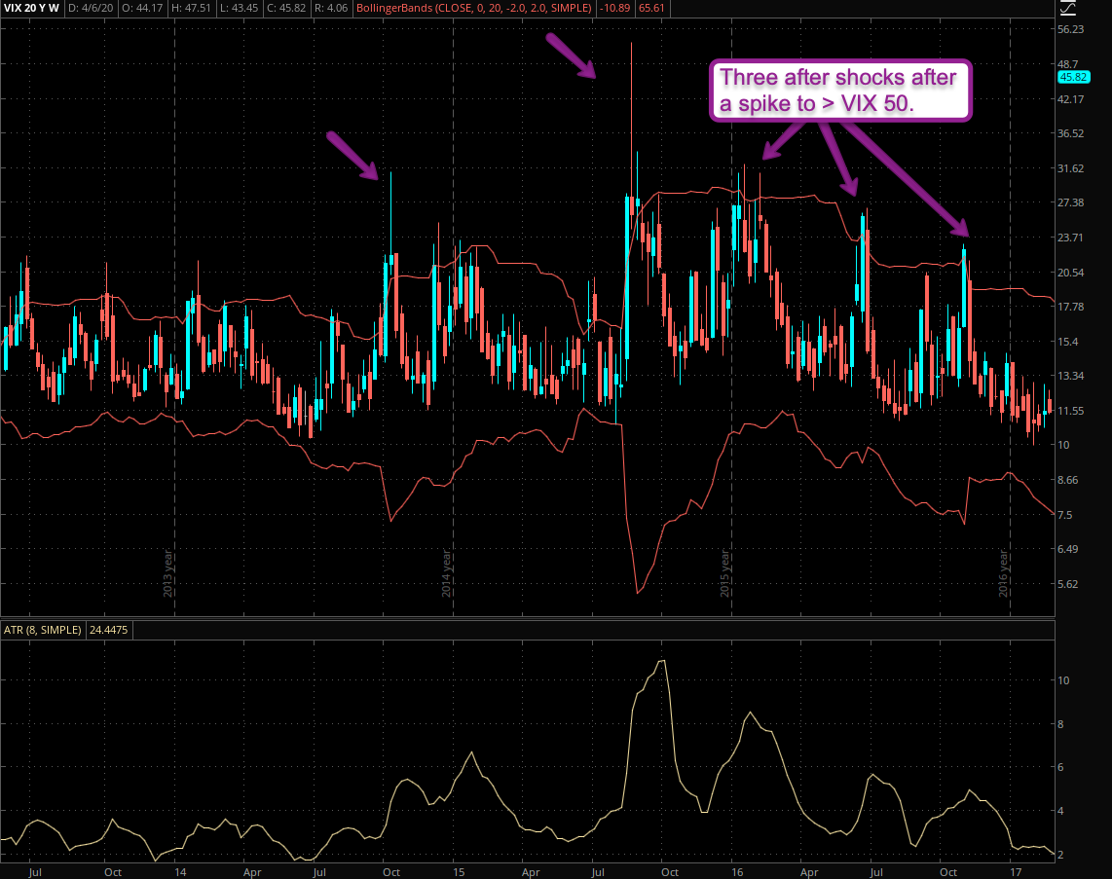This screenshot has width=1112, height=879.
Task: Click the highest peak of the ATR line
Action: (x=663, y=661)
